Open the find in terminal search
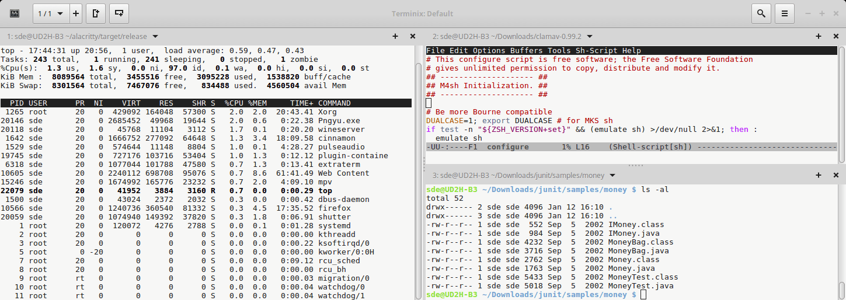This screenshot has height=300, width=846. [x=761, y=13]
